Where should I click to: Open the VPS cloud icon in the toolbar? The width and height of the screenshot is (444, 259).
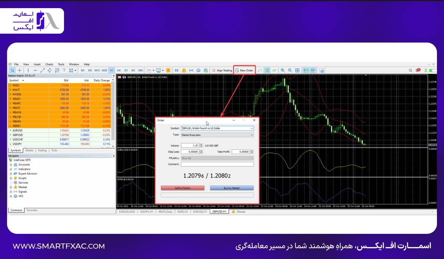tap(198, 70)
